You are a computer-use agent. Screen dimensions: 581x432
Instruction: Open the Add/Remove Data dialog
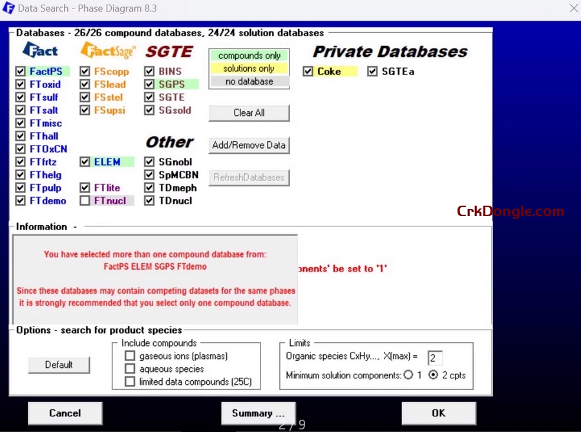tap(249, 146)
